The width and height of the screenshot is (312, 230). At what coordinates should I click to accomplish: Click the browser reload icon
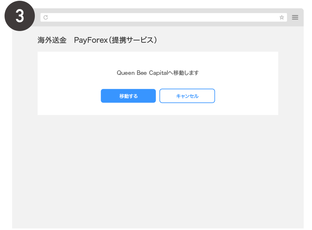[x=45, y=17]
